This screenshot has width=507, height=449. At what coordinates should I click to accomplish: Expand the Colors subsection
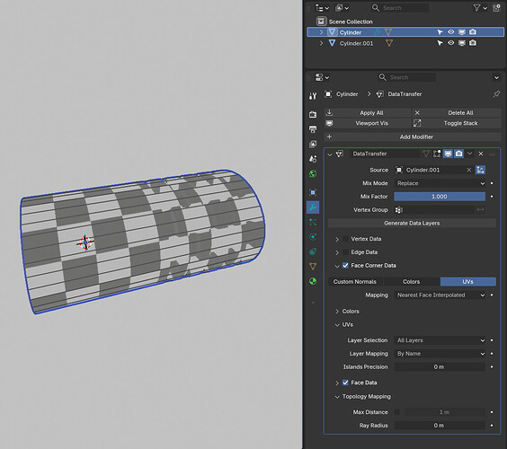pyautogui.click(x=337, y=311)
